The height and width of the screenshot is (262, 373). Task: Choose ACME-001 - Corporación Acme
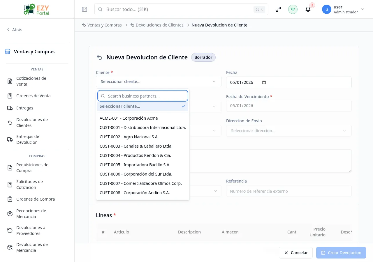point(143,118)
